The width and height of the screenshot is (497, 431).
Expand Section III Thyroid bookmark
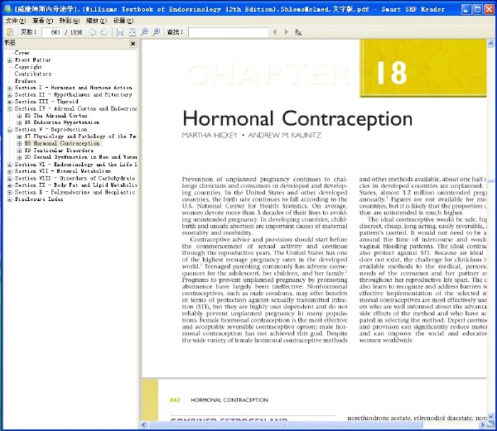pyautogui.click(x=9, y=102)
